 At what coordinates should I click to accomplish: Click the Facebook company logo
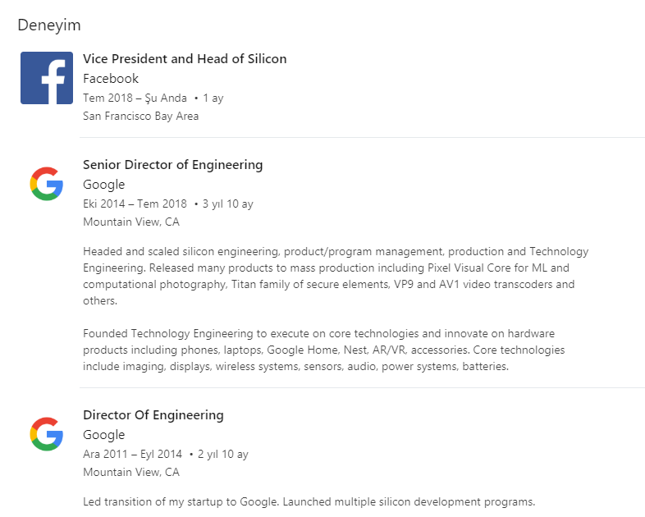coord(47,78)
